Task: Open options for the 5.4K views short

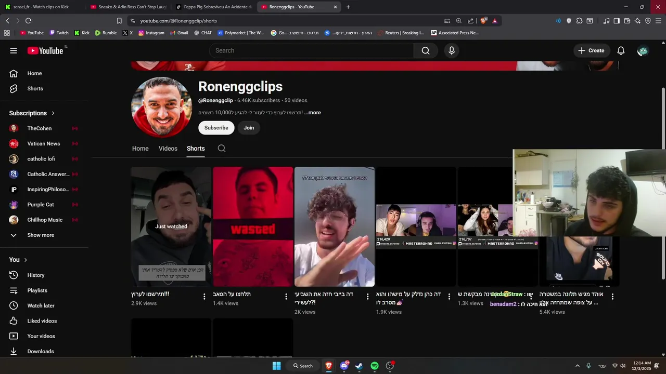Action: [x=612, y=297]
